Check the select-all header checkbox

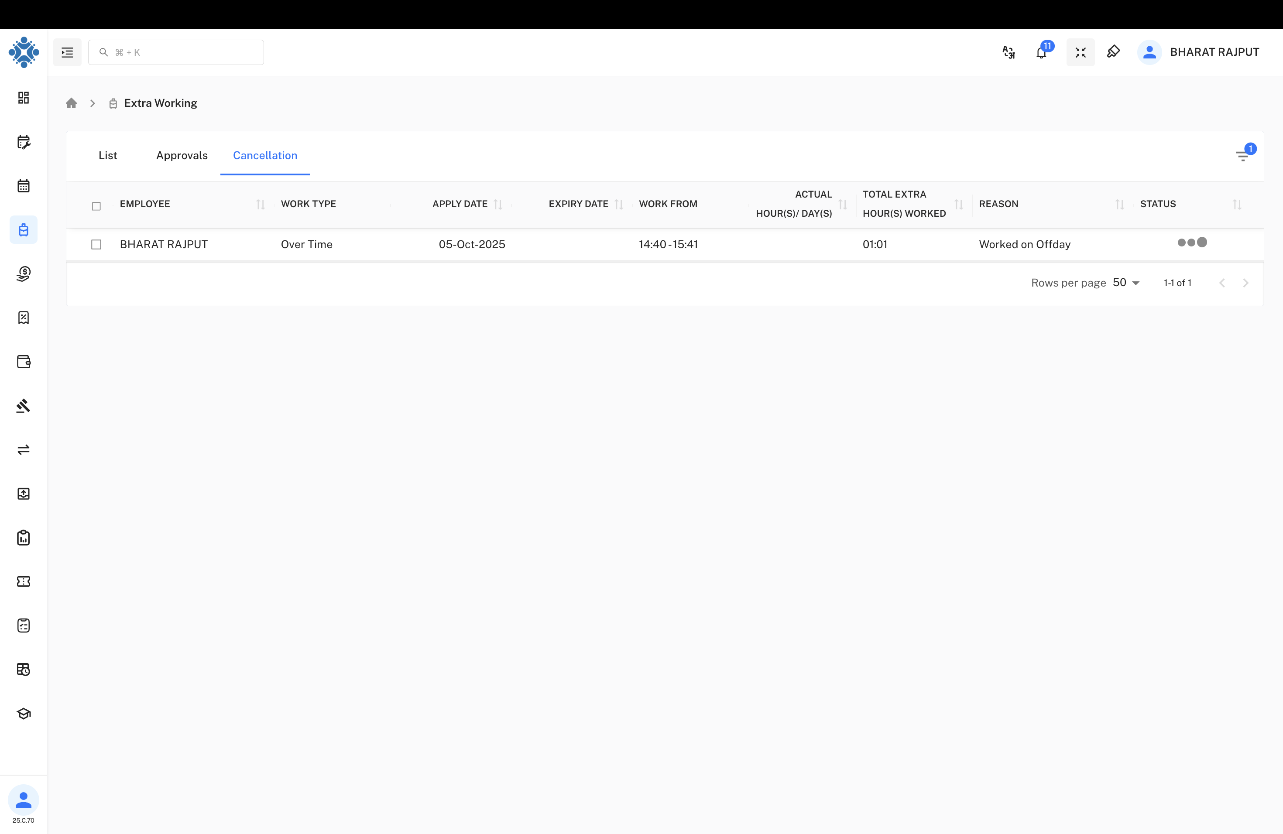coord(96,206)
